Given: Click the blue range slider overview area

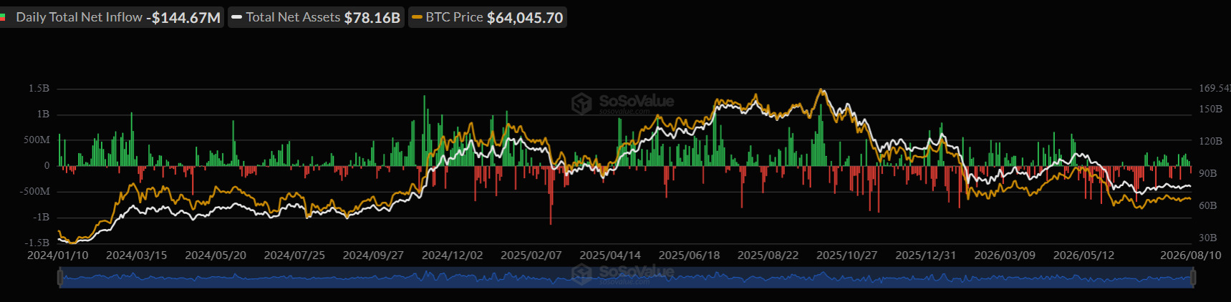Looking at the screenshot, I should pyautogui.click(x=627, y=278).
